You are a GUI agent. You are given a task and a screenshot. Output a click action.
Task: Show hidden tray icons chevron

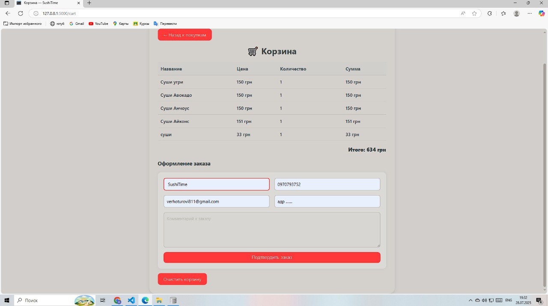pyautogui.click(x=471, y=300)
